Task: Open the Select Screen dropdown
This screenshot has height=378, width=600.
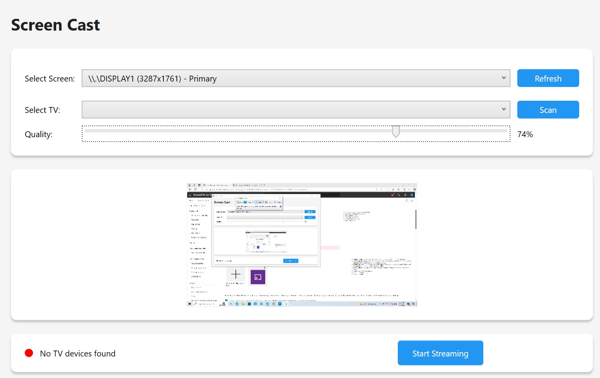Action: tap(296, 78)
